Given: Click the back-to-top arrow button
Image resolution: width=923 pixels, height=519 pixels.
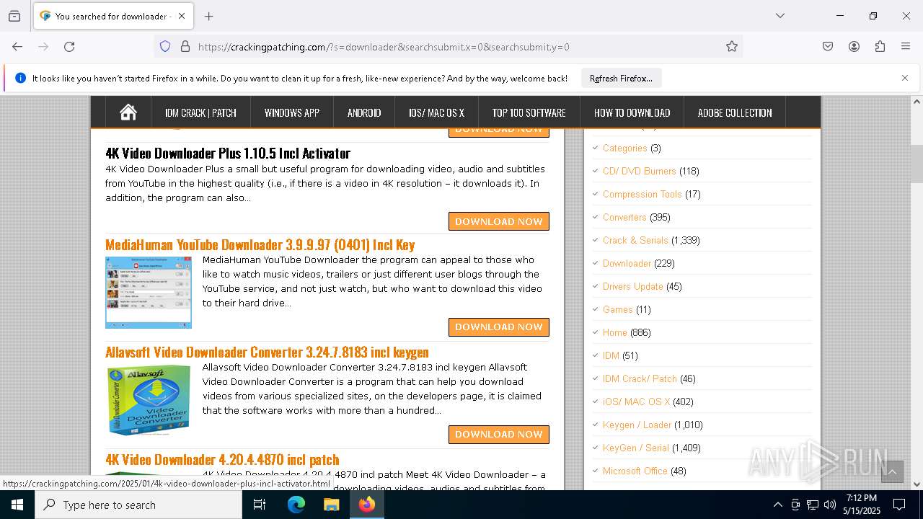Looking at the screenshot, I should pos(892,472).
